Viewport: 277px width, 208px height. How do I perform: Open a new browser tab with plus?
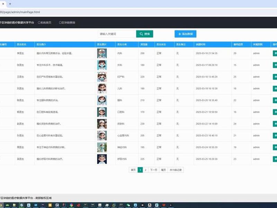click(10, 4)
